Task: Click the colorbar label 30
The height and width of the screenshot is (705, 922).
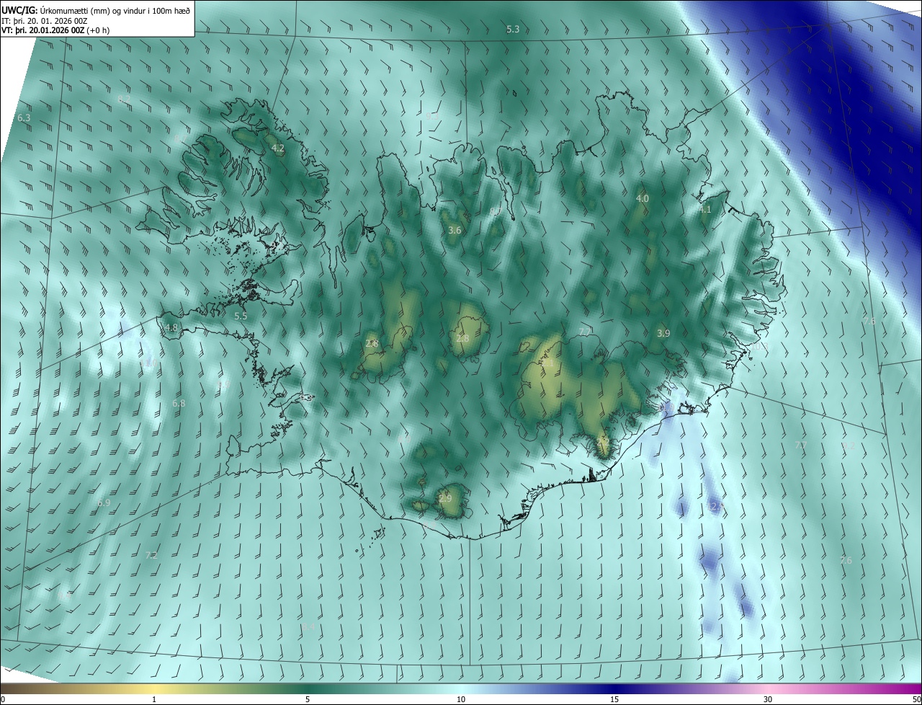Action: coord(768,699)
